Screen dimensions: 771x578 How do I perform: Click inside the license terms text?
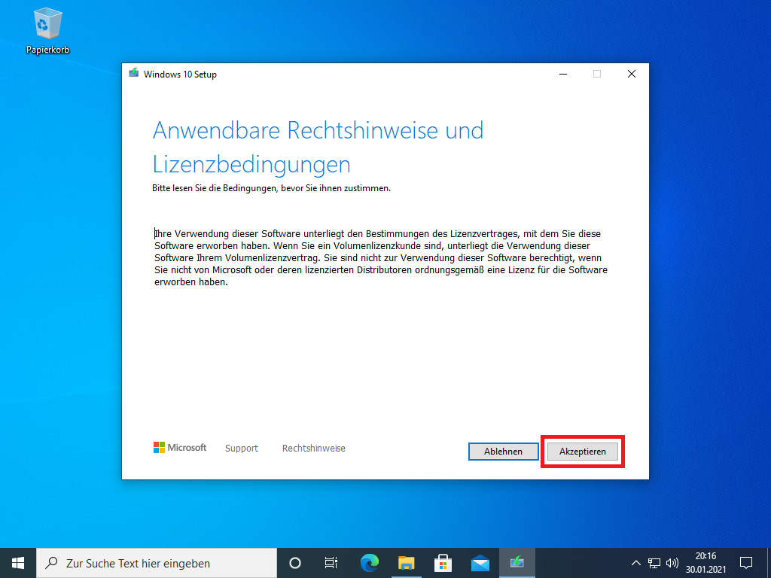pyautogui.click(x=381, y=257)
